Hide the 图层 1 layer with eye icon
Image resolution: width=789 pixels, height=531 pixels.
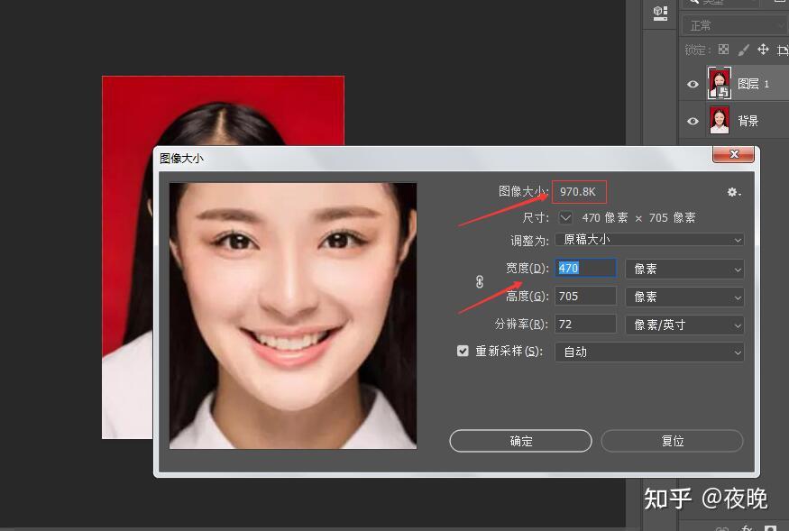coord(693,84)
